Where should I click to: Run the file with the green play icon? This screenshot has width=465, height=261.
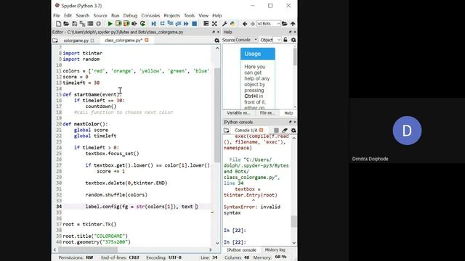(110, 24)
